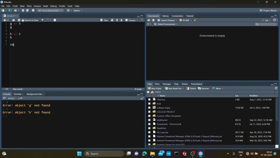280x158 pixels.
Task: Open the Session menu
Action: [37, 6]
